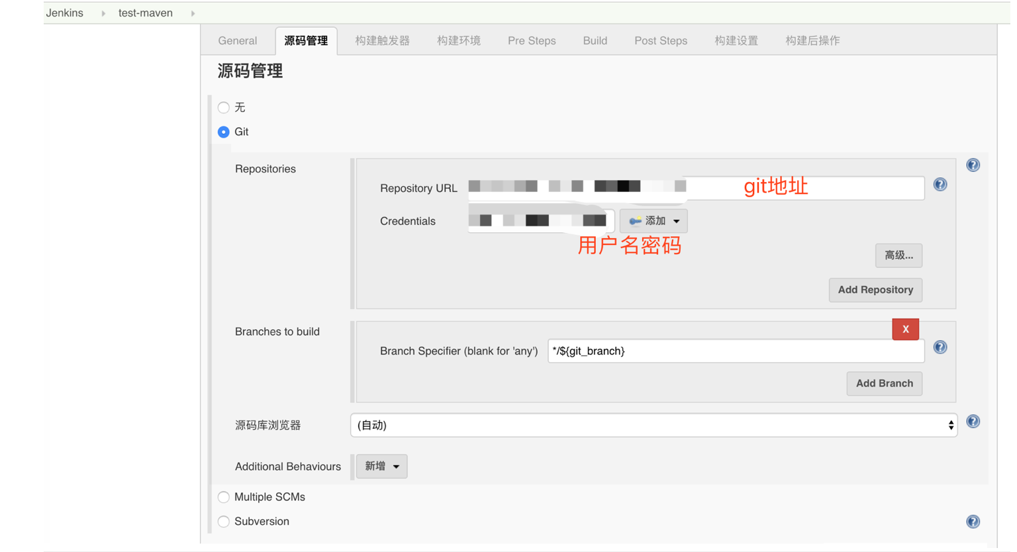Go to the Jenkins breadcrumb link
Screen dimensions: 1017x552
(x=65, y=13)
